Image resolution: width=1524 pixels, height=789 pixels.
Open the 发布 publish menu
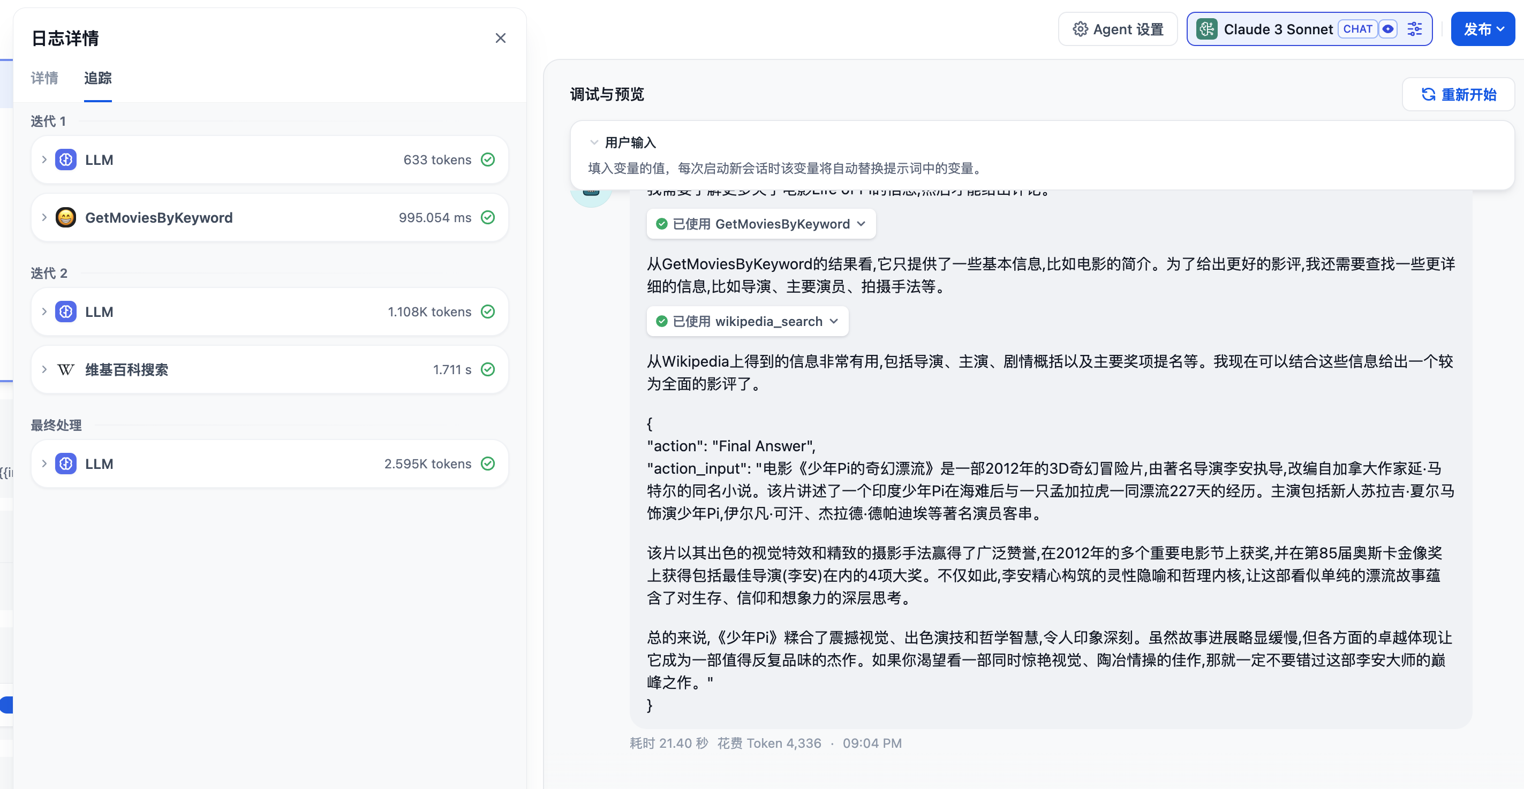(x=1483, y=29)
